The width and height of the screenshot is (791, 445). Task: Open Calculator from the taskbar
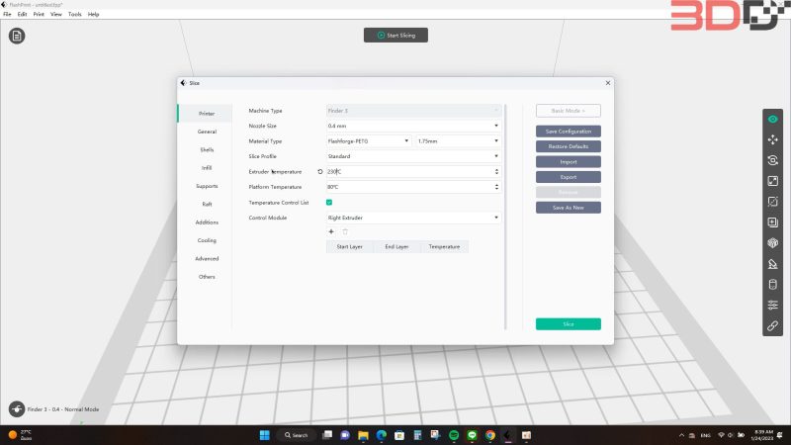pyautogui.click(x=417, y=435)
